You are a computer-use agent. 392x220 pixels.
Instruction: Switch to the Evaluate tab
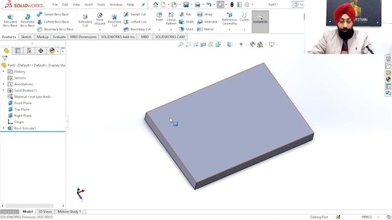[x=59, y=37]
